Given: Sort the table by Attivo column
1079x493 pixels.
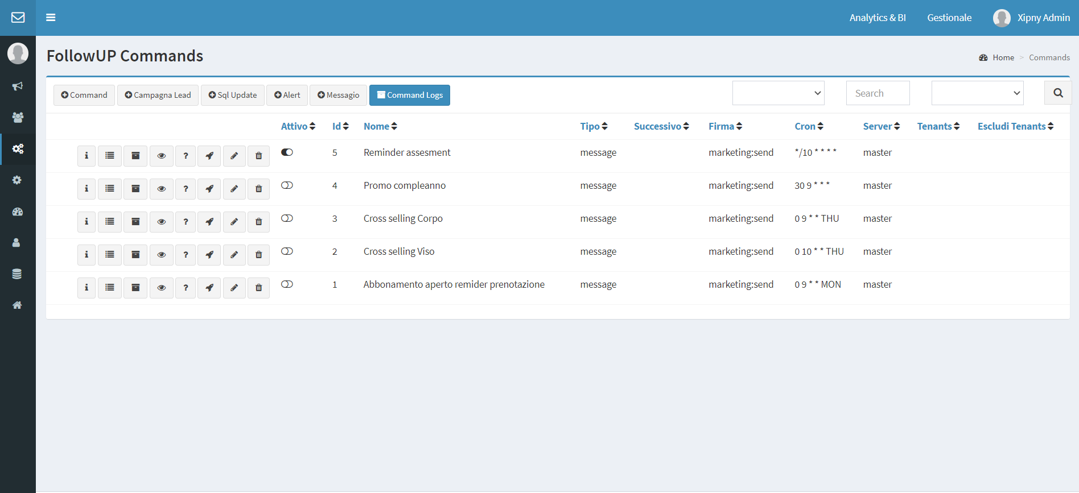Looking at the screenshot, I should click(298, 126).
